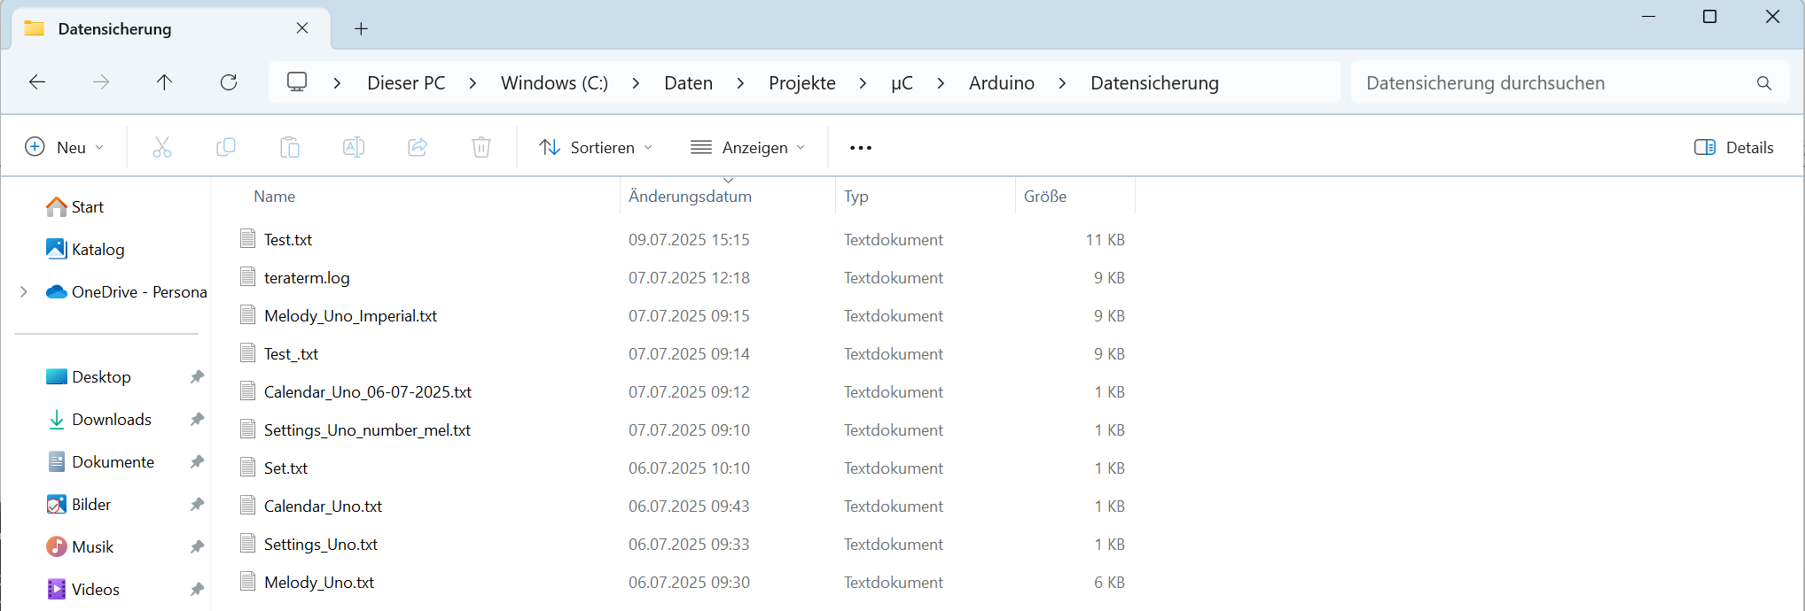This screenshot has height=611, width=1805.
Task: Open the three-dot more options menu
Action: coord(860,147)
